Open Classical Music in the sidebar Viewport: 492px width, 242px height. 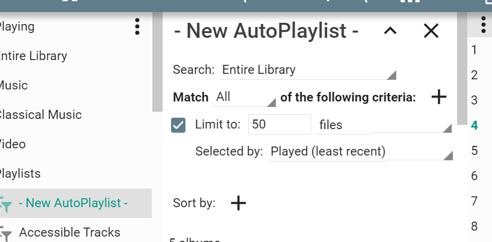[41, 115]
